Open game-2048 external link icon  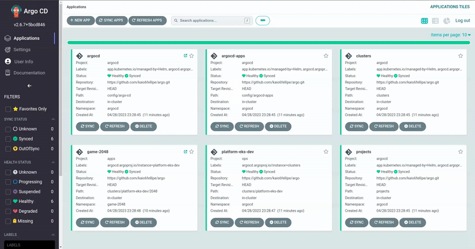[185, 152]
